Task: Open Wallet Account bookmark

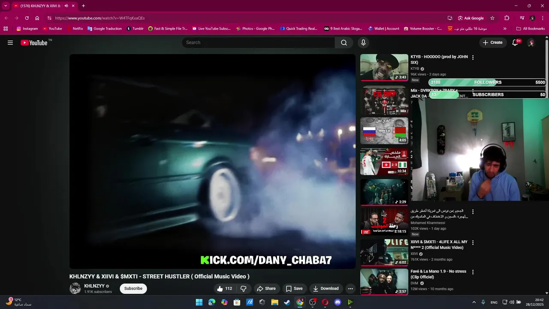Action: [383, 29]
